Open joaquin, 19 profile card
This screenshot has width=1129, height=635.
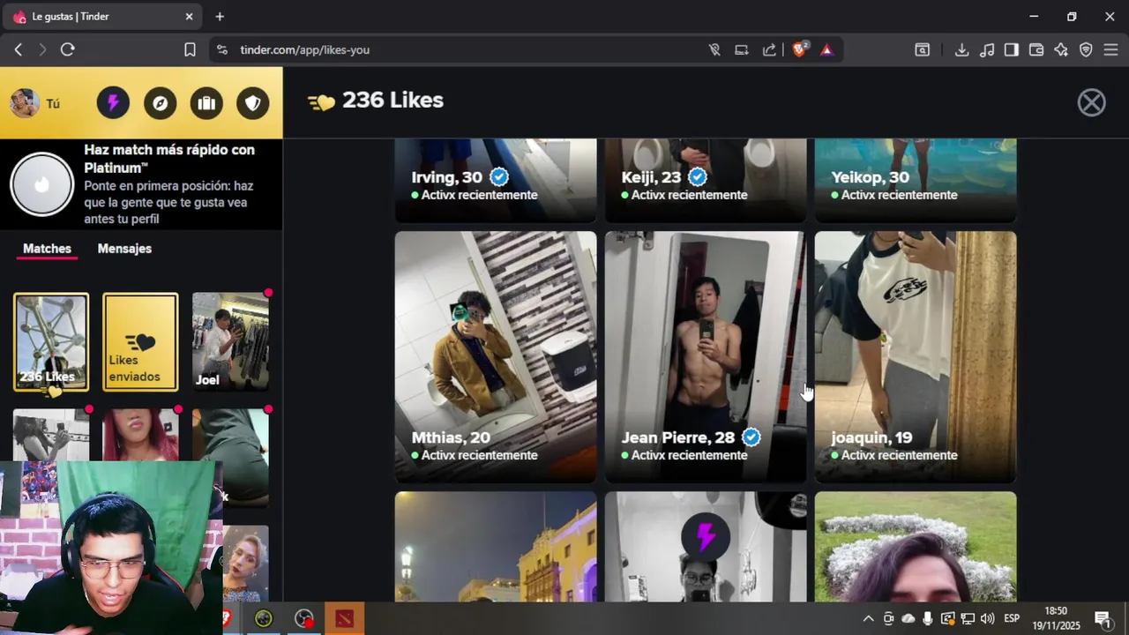click(916, 356)
